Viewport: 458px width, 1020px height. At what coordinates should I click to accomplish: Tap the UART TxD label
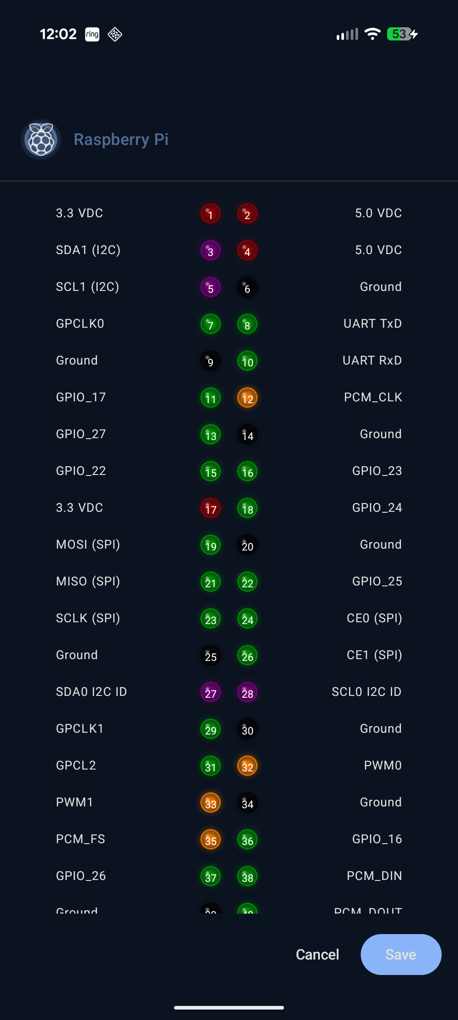(x=373, y=324)
